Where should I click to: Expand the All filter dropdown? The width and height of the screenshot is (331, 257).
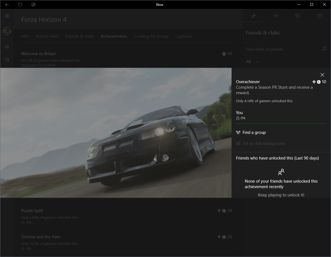253,62
